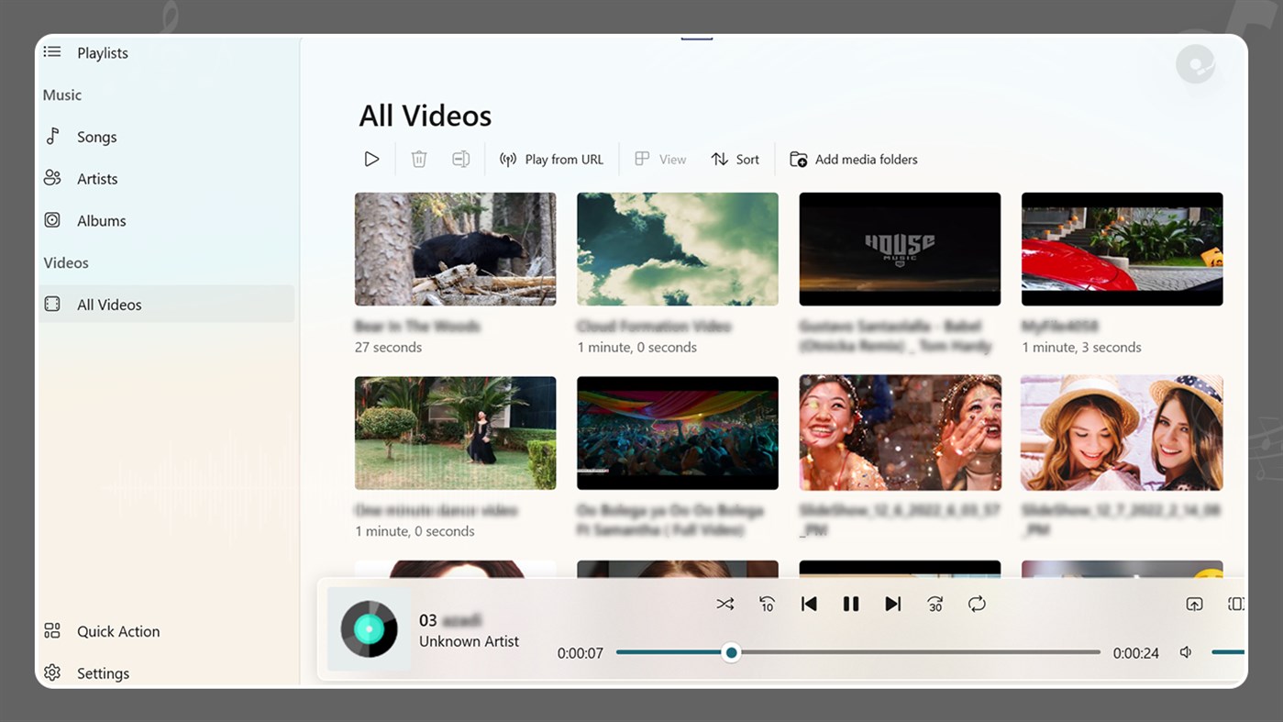Screen dimensions: 1283x722
Task: Click the Mini player icon
Action: [x=1235, y=604]
